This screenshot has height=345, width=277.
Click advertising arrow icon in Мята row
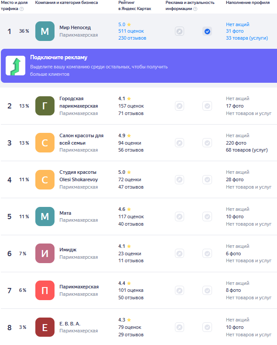tap(179, 216)
